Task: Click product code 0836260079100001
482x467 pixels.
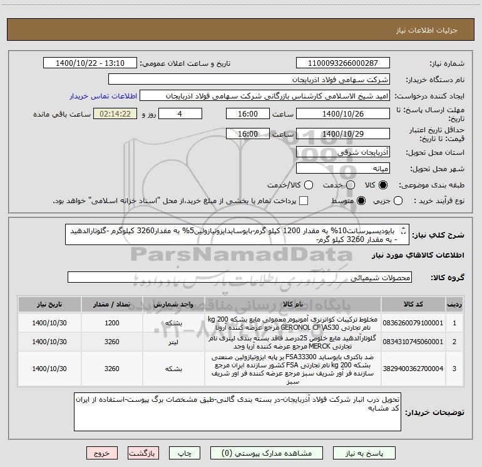Action: (x=413, y=323)
